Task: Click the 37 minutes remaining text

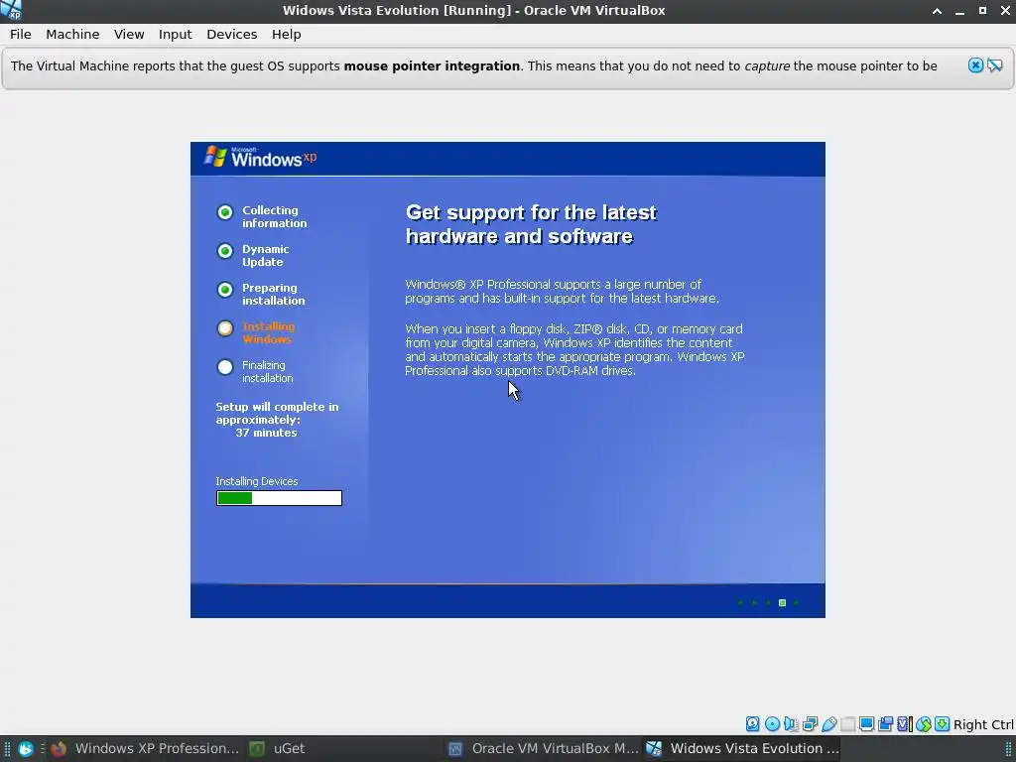Action: click(266, 433)
